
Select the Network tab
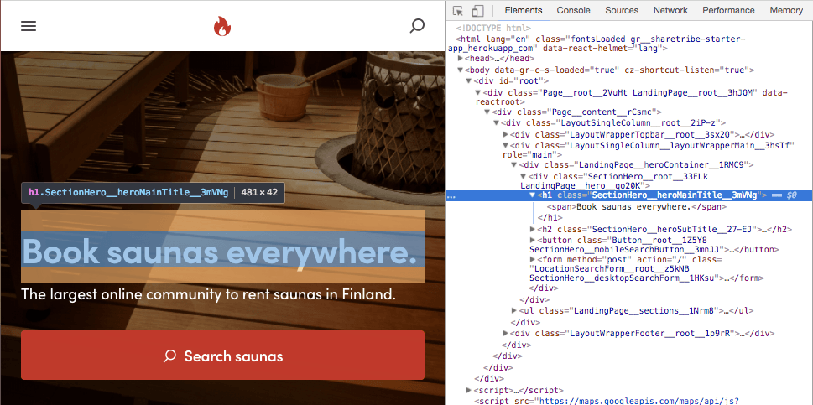pyautogui.click(x=670, y=11)
